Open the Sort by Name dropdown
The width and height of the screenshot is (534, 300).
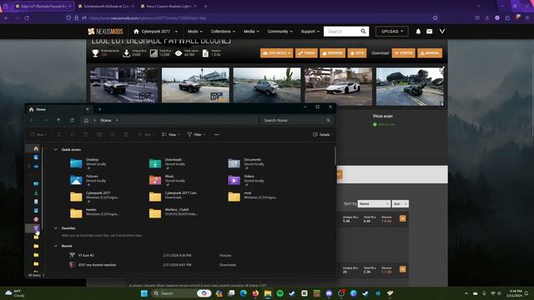374,203
